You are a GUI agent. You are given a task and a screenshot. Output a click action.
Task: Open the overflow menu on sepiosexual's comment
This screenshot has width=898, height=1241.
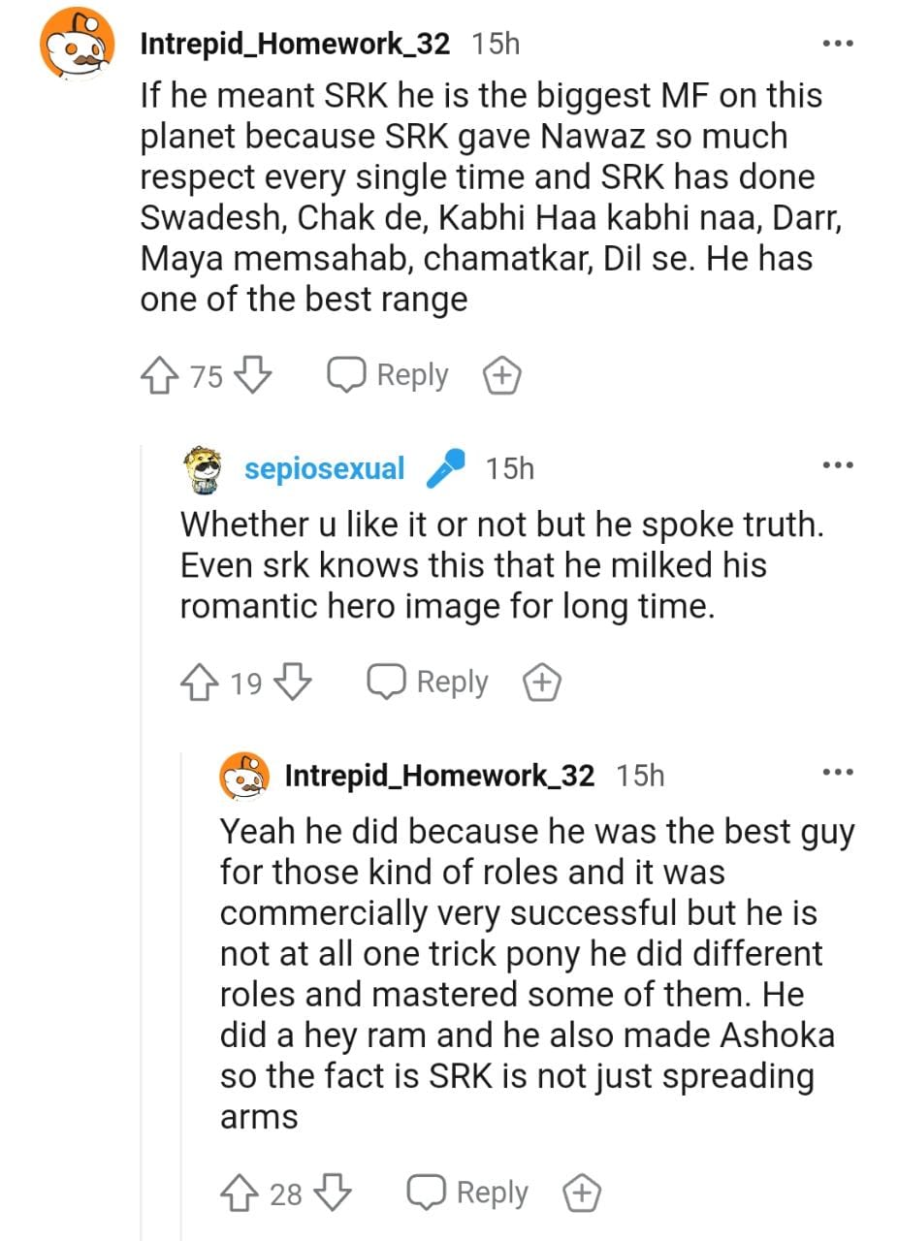(x=837, y=466)
